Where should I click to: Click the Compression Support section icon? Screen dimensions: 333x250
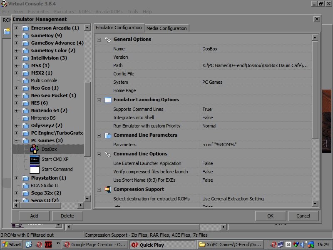pos(108,190)
